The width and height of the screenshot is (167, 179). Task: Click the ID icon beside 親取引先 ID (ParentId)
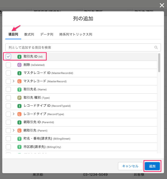point(19,122)
